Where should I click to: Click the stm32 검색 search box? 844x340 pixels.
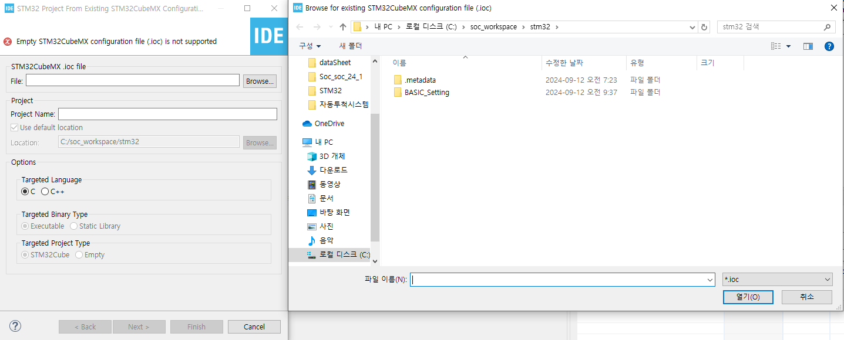pos(776,27)
